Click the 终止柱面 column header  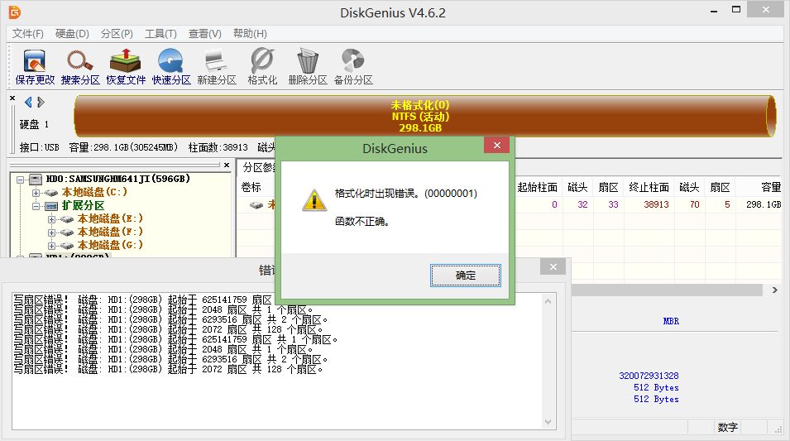click(x=649, y=188)
